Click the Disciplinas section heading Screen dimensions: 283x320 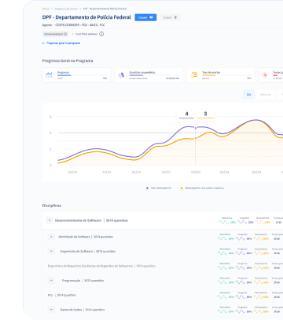click(x=52, y=205)
